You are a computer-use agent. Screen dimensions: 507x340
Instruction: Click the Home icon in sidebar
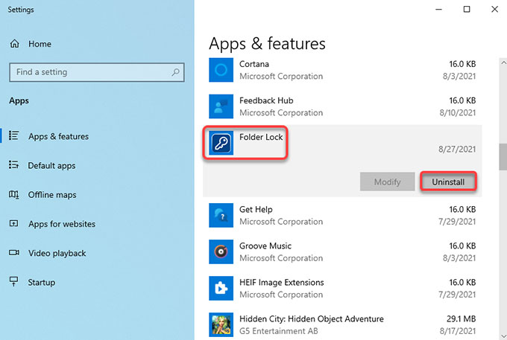15,44
